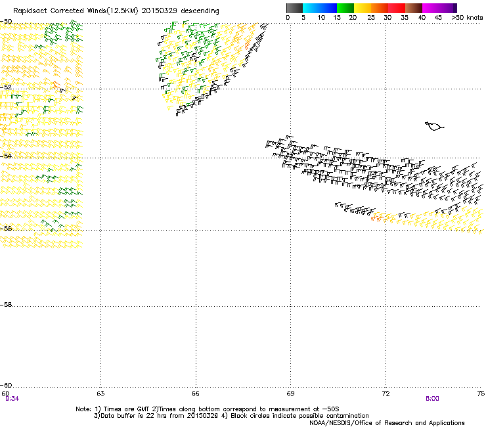Click the brown 35-40 knots color segment
This screenshot has width=486, height=427.
coord(414,8)
